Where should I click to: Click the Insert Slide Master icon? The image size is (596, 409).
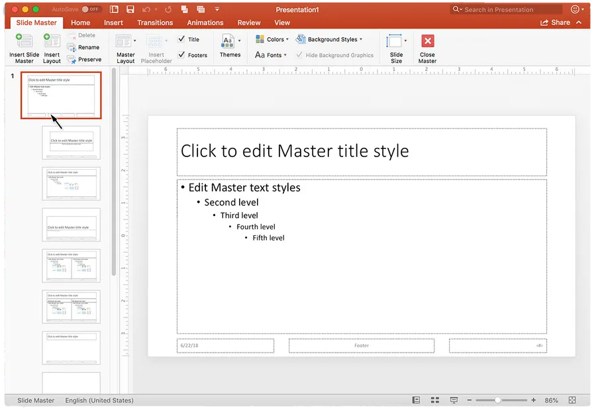[24, 40]
